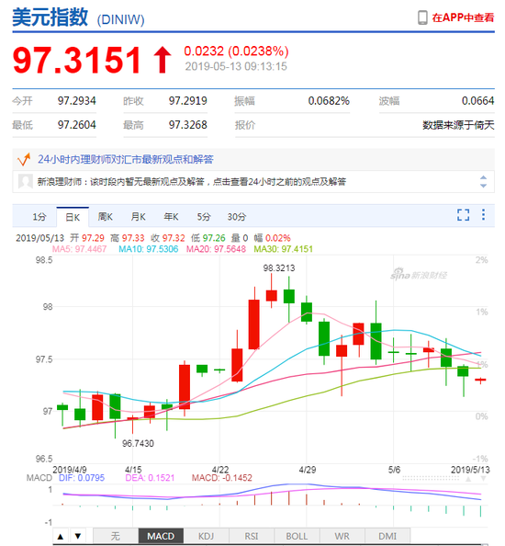Screen dimensions: 505x546
Task: Click the DIF: 0.0795 value
Action: pyautogui.click(x=82, y=478)
